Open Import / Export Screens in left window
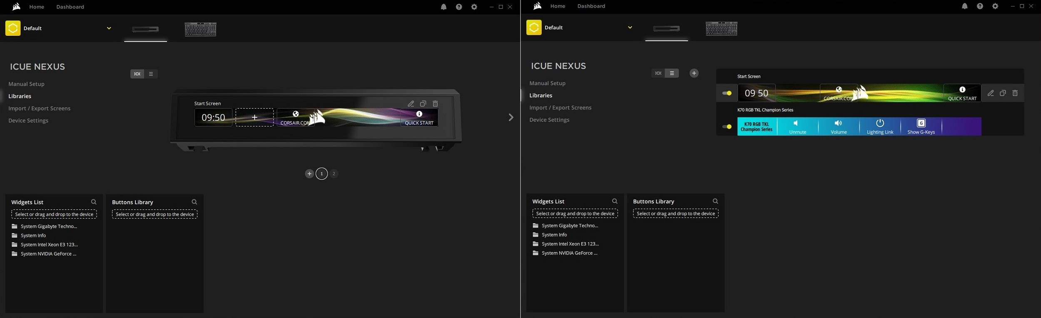1041x318 pixels. tap(39, 108)
